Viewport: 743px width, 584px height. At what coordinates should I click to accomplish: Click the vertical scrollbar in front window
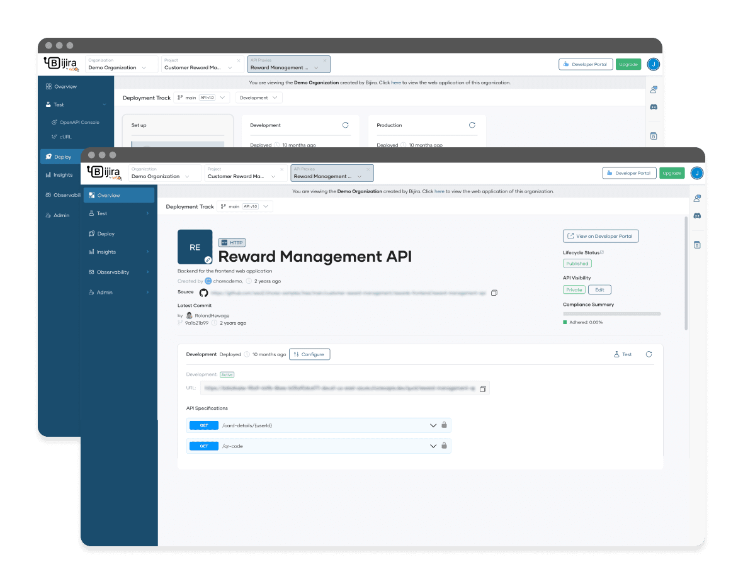pos(686,274)
